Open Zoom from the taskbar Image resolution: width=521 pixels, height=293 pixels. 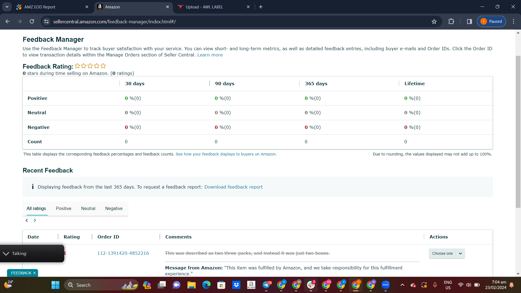point(386,285)
